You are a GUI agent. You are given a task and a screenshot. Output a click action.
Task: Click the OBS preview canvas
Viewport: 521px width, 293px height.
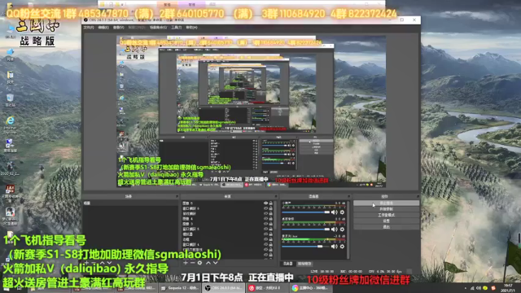pos(252,112)
